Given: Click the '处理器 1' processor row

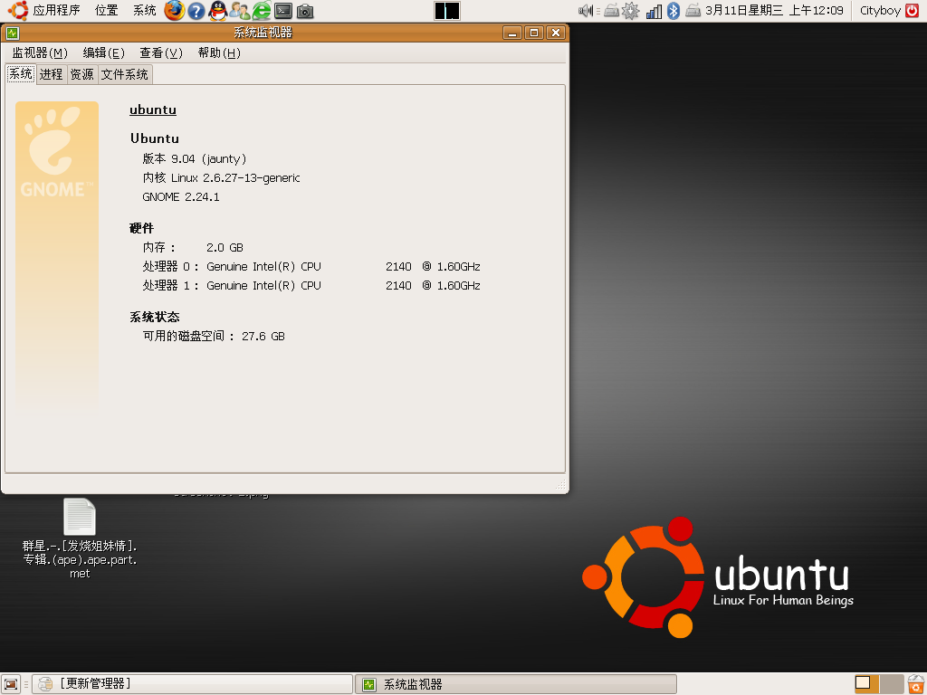Looking at the screenshot, I should coord(311,285).
